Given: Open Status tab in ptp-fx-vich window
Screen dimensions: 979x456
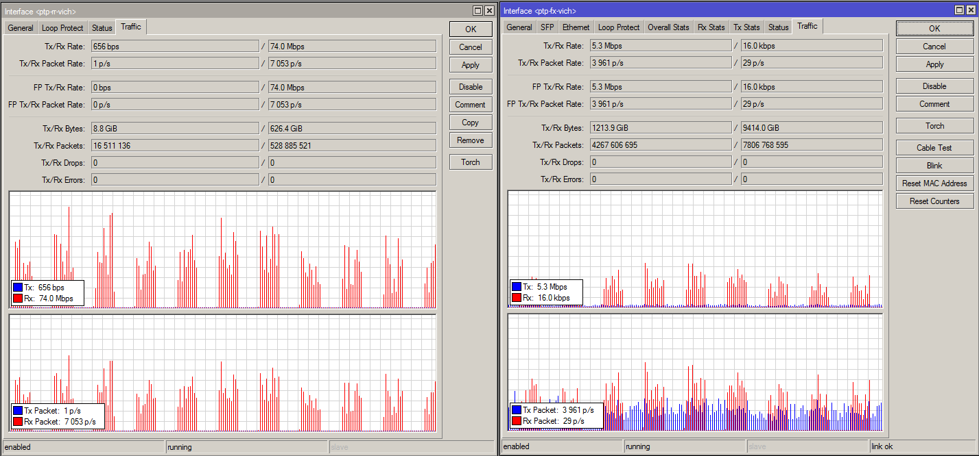Looking at the screenshot, I should (x=779, y=27).
